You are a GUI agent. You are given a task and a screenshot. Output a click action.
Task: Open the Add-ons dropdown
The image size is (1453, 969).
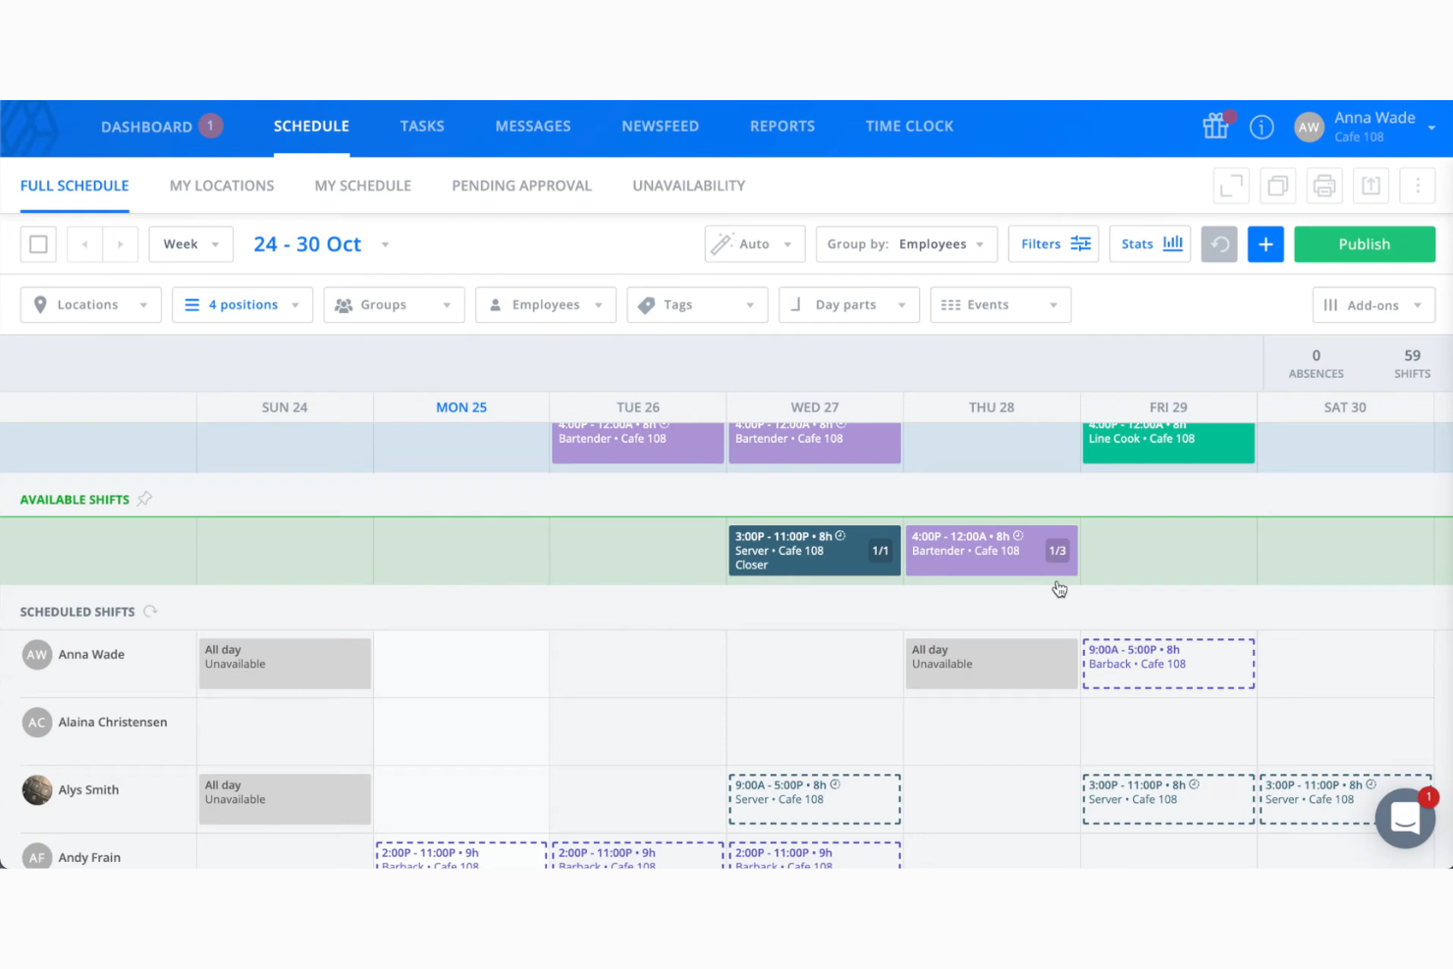click(1373, 305)
